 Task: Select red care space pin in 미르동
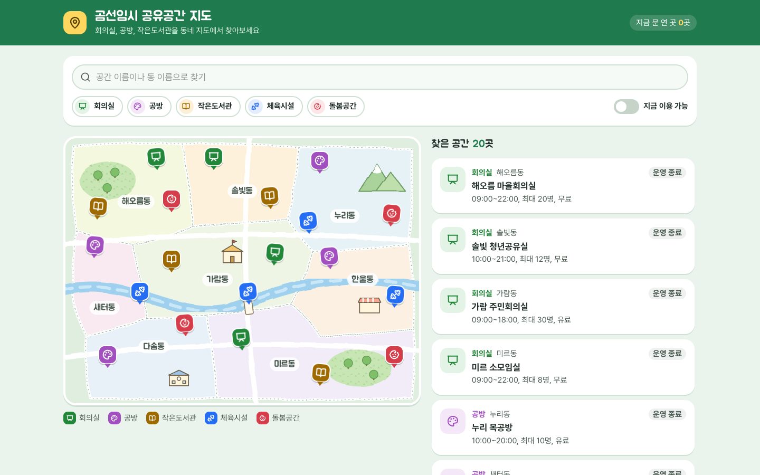tap(394, 356)
